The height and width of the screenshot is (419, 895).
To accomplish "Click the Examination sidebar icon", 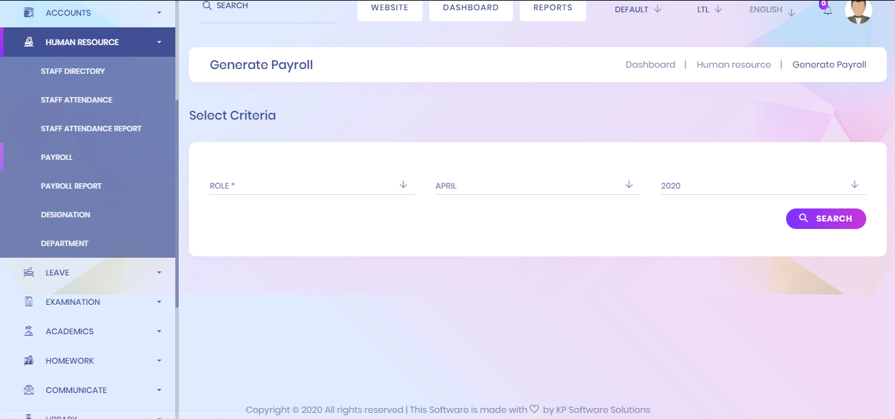I will 29,301.
